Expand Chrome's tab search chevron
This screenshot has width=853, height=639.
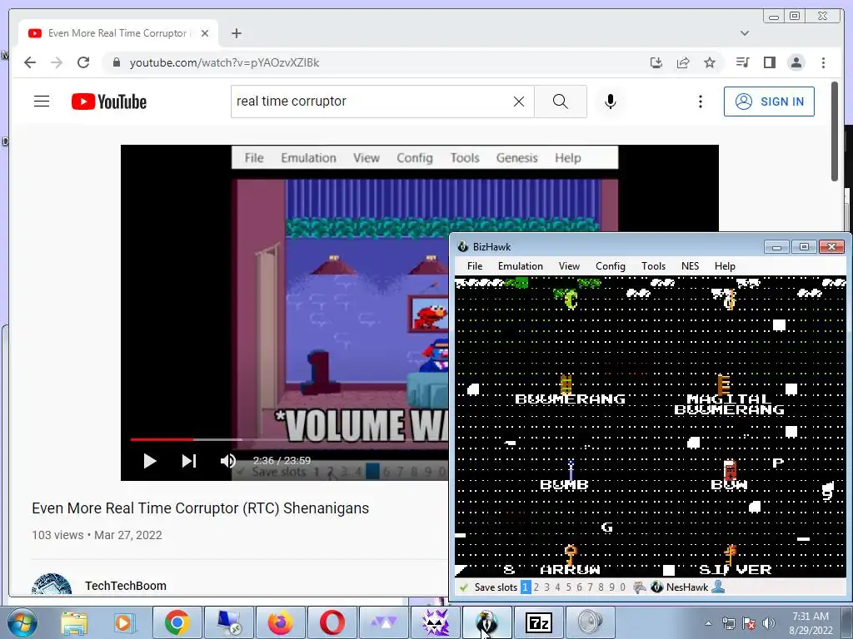[745, 33]
